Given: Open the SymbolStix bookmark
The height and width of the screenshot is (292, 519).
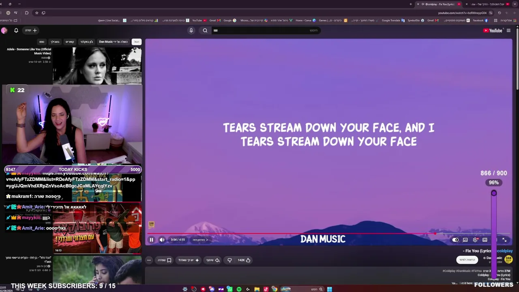Looking at the screenshot, I should 416,20.
